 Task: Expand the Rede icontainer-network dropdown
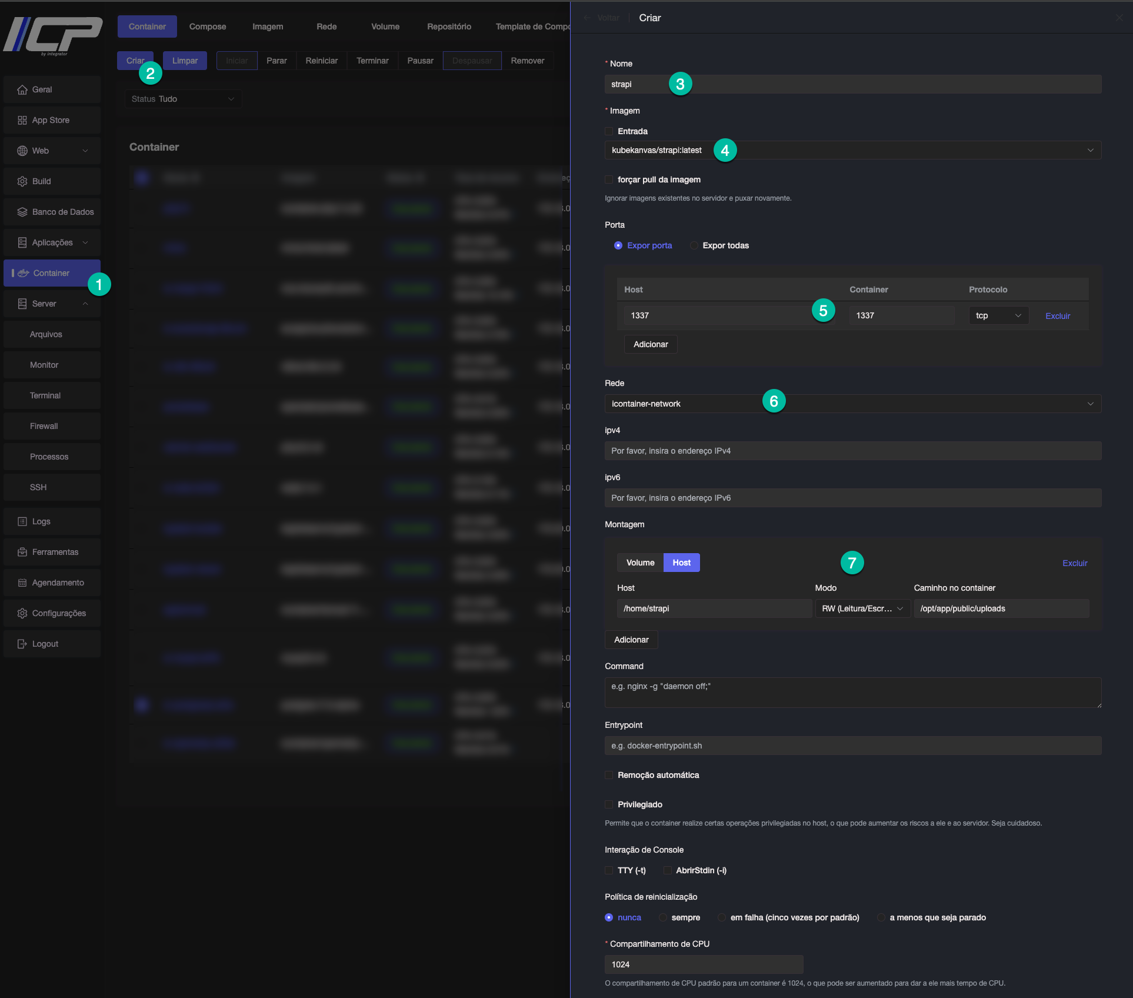point(852,404)
